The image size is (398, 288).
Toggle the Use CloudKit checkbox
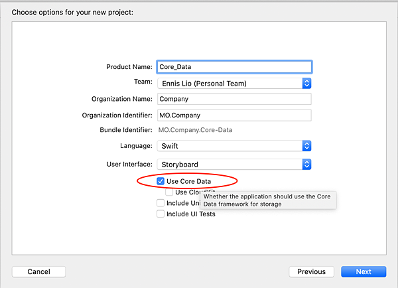(x=170, y=192)
